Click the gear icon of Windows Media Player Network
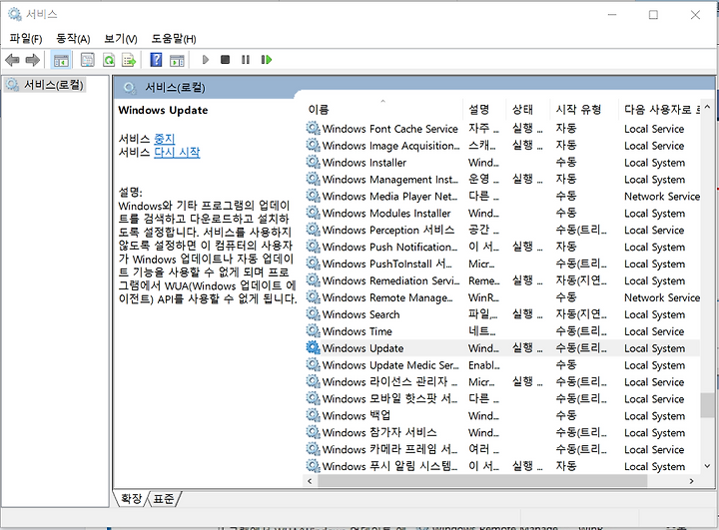 [x=313, y=196]
